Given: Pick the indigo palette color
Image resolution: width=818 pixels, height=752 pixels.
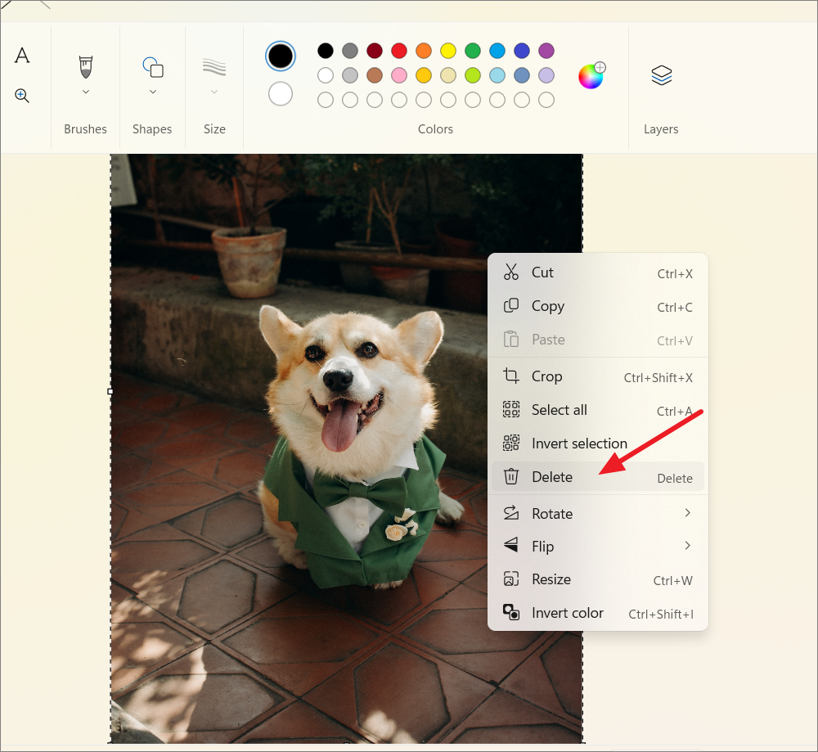Looking at the screenshot, I should click(522, 51).
